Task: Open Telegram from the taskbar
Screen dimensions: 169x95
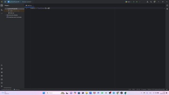Action: (x=114, y=93)
